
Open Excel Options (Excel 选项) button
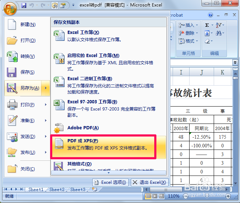tap(110, 182)
